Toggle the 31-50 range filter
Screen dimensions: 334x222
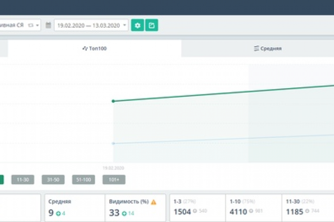click(x=53, y=180)
